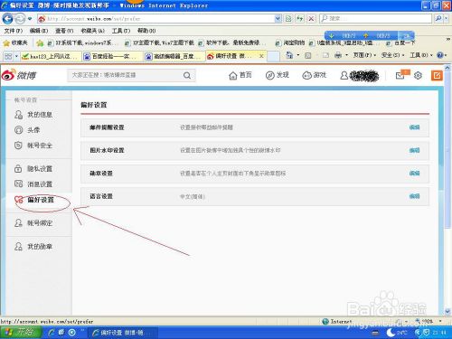Open the 编辑 menu
Screen dimensions: 452x339
(39, 31)
